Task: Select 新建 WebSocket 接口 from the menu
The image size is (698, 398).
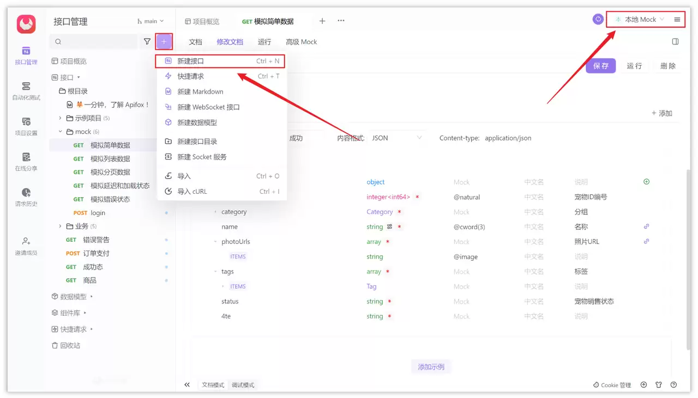Action: click(x=221, y=107)
